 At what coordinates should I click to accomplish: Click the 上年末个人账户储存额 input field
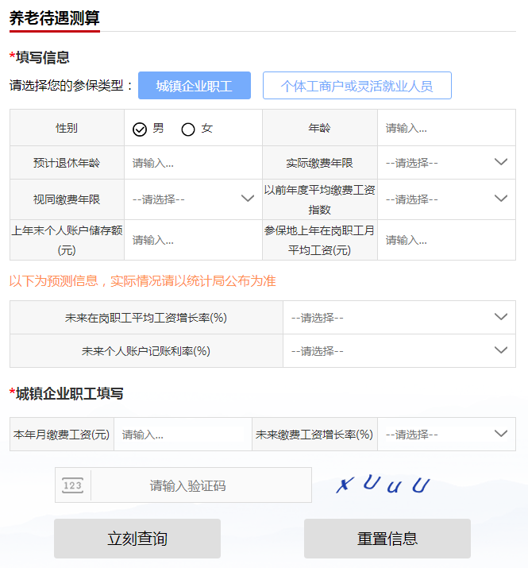tap(192, 240)
